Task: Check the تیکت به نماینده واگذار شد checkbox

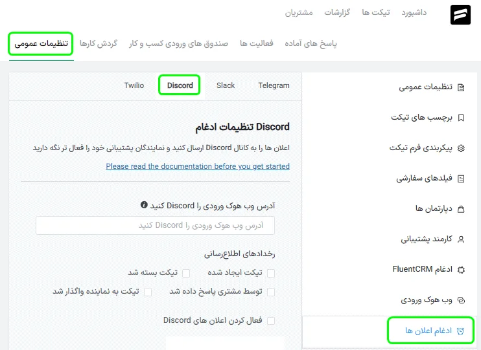Action: pyautogui.click(x=148, y=292)
